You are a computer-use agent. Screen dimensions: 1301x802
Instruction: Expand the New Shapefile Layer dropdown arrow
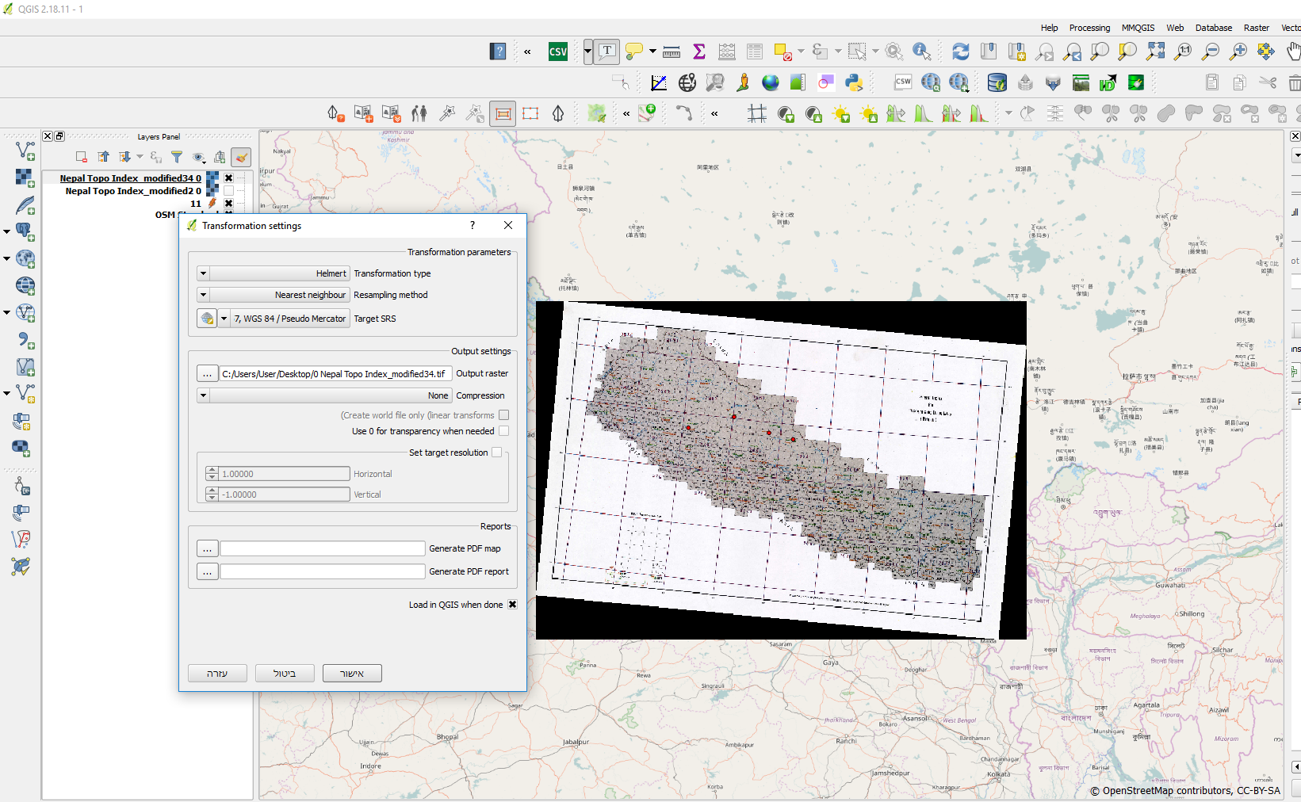pos(7,393)
